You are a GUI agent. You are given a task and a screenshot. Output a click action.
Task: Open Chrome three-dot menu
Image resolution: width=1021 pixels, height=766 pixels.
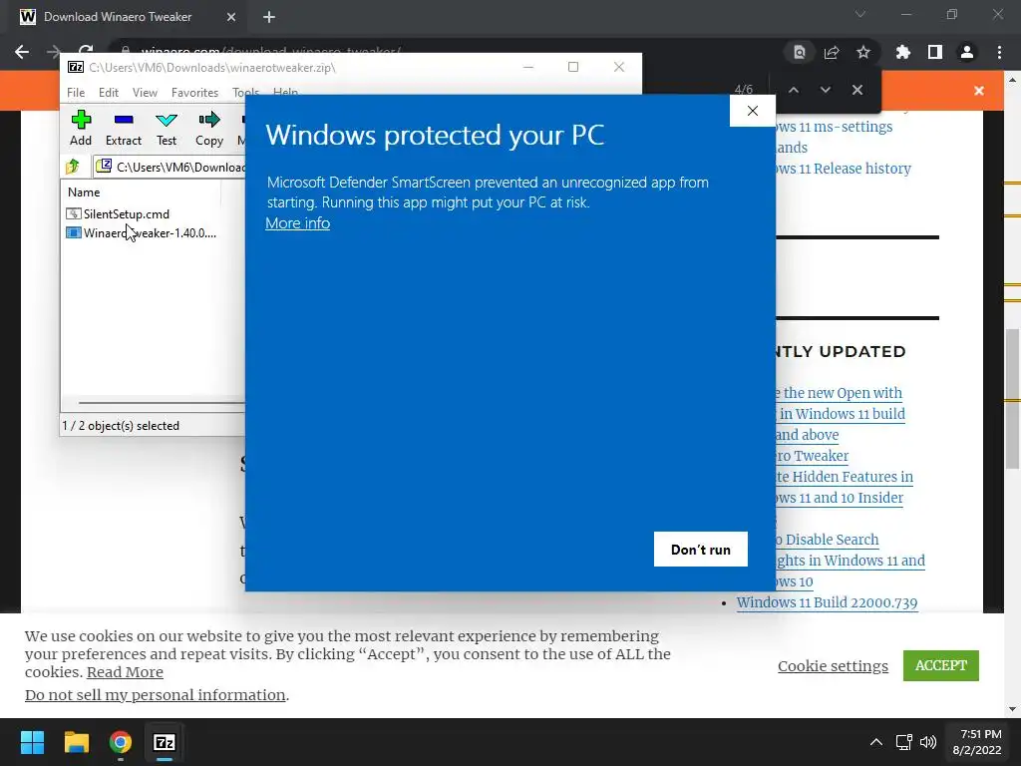(x=999, y=52)
